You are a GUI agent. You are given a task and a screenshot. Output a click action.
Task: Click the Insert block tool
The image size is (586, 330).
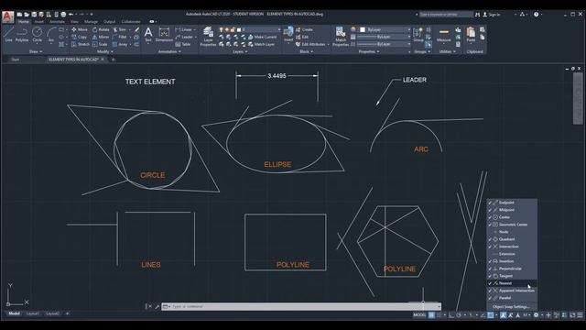point(288,35)
